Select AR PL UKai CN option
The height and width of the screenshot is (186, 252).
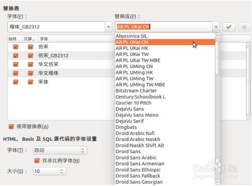(x=165, y=42)
